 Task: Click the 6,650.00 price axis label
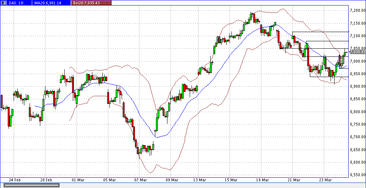pos(357,150)
